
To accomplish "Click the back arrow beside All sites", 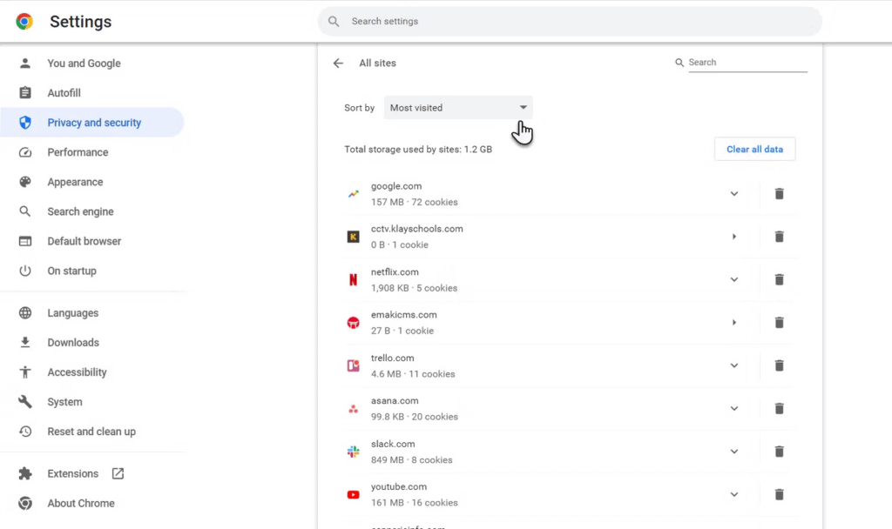I will coord(338,64).
